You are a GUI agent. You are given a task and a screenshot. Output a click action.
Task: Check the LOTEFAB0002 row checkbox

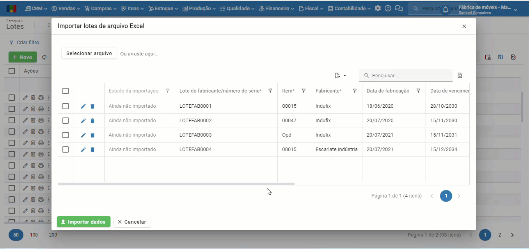click(x=66, y=121)
